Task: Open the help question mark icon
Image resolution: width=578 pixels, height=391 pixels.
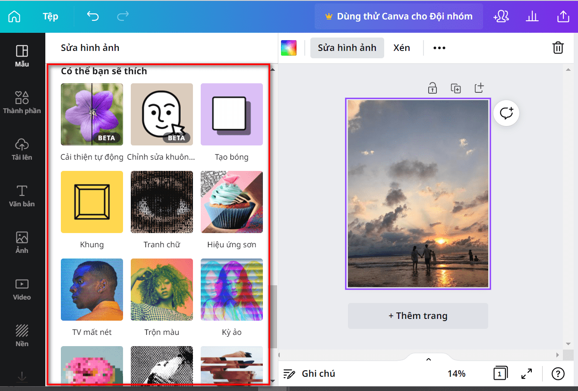Action: (x=558, y=374)
